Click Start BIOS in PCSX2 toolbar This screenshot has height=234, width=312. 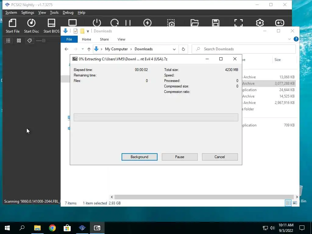[51, 26]
